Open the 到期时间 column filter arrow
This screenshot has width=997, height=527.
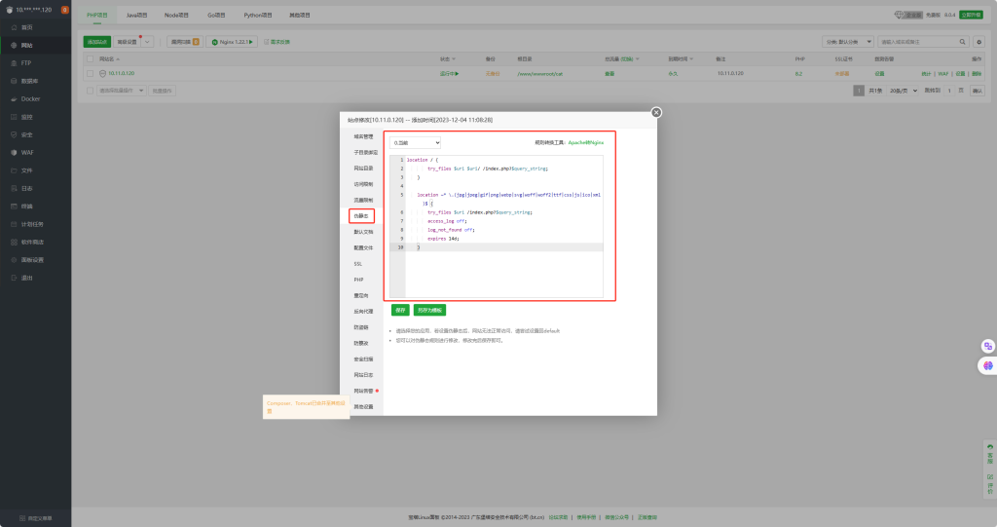pos(691,59)
